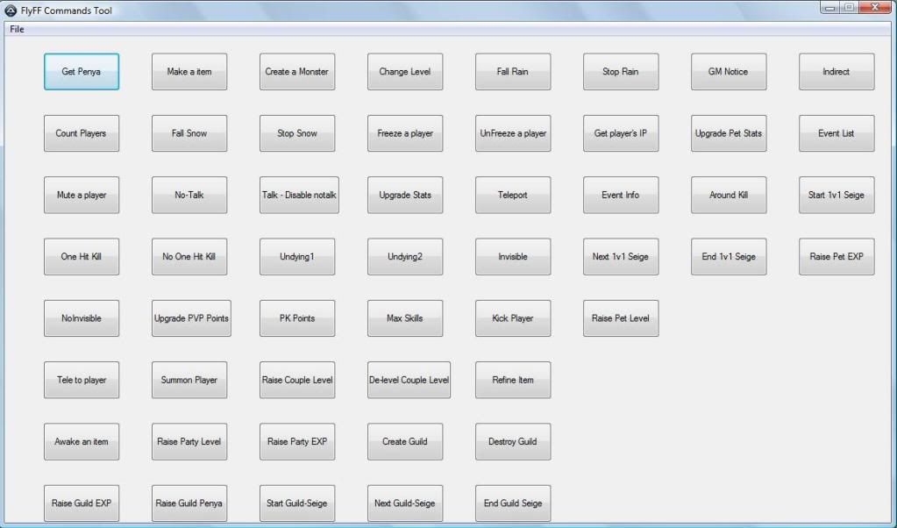Click the Teleport button
Image resolution: width=897 pixels, height=528 pixels.
point(513,195)
